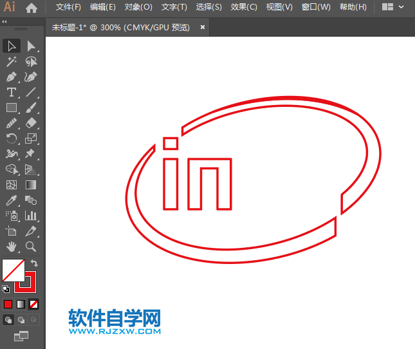Open the 对象(O) menu

(x=138, y=7)
